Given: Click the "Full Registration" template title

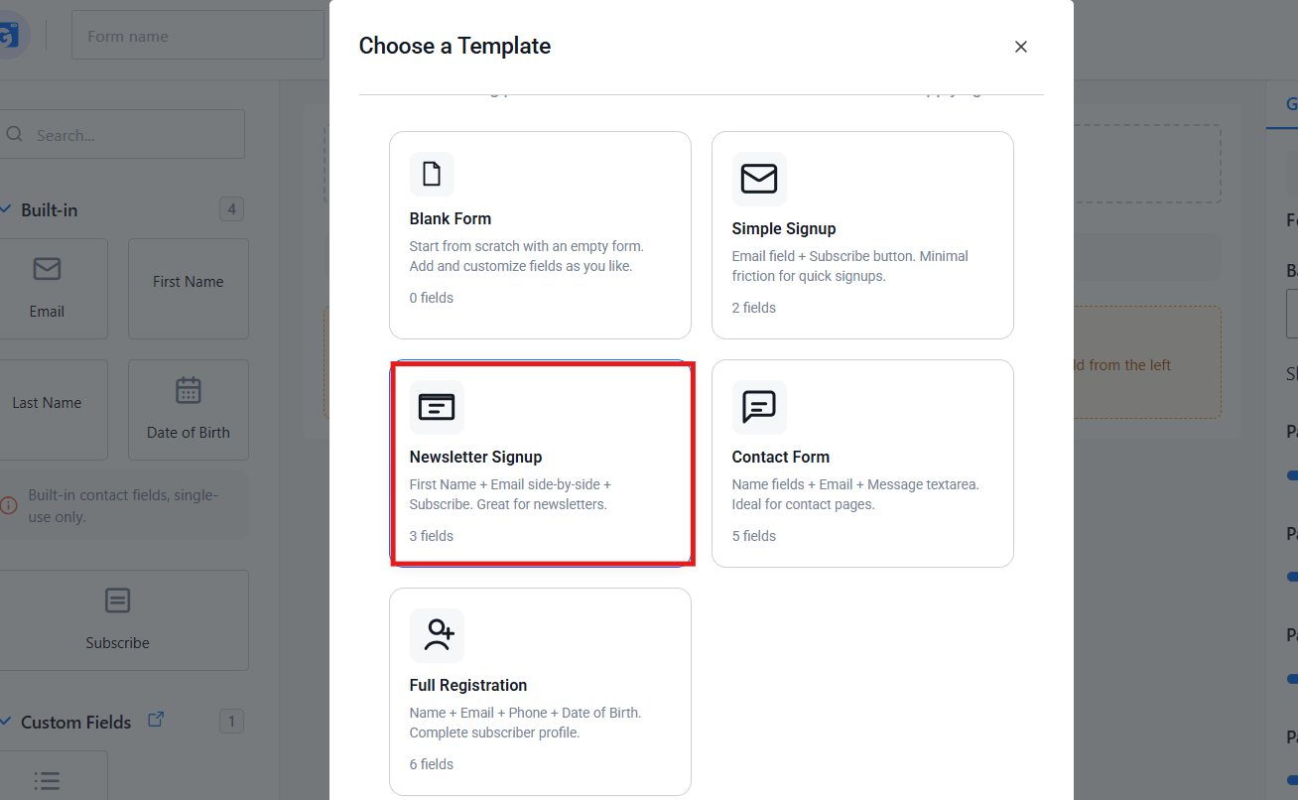Looking at the screenshot, I should [468, 685].
